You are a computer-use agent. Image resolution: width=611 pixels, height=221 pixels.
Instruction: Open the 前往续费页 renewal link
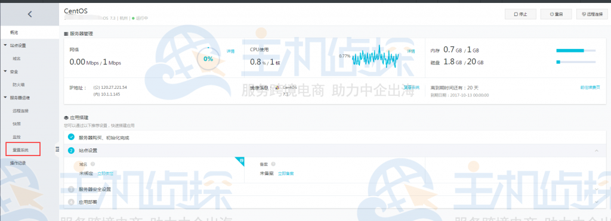590,88
